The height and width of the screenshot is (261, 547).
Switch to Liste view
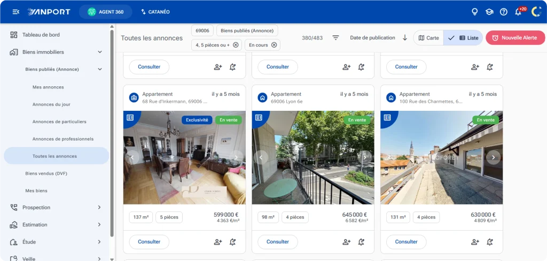(464, 38)
